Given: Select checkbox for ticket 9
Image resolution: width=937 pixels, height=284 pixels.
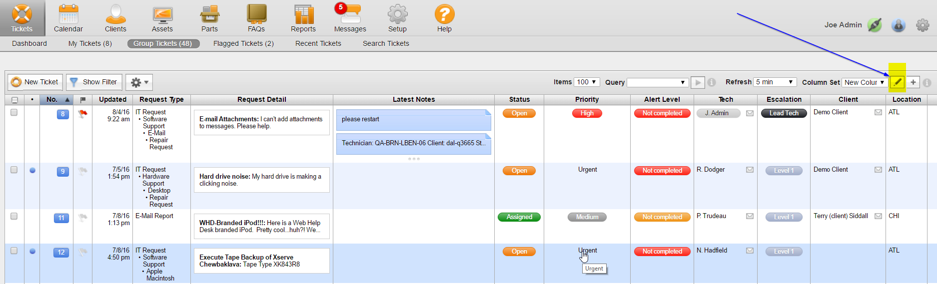Looking at the screenshot, I should (14, 170).
